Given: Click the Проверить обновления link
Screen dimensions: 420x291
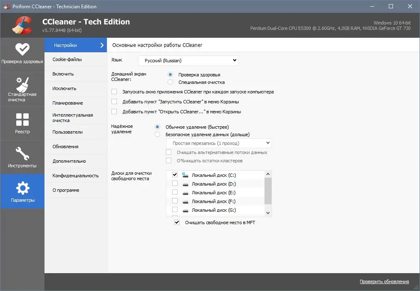Looking at the screenshot, I should click(384, 281).
